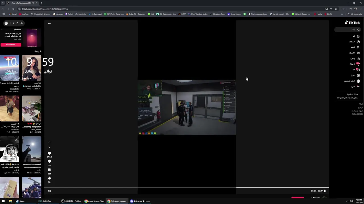Open the sponsored ad pink thumbnail
This screenshot has width=364, height=204.
(32, 38)
